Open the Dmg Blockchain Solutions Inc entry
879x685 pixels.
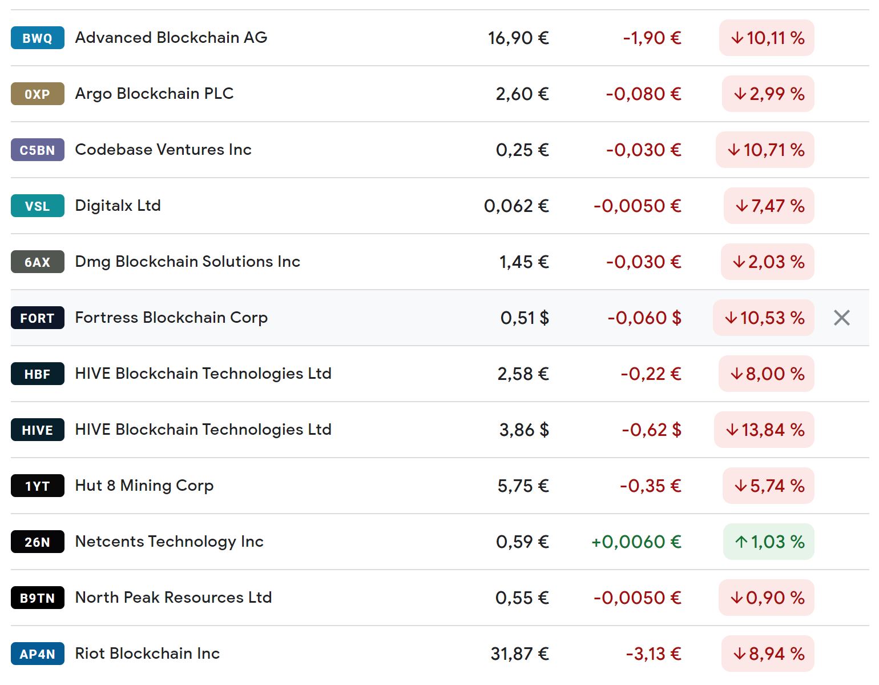(x=187, y=262)
